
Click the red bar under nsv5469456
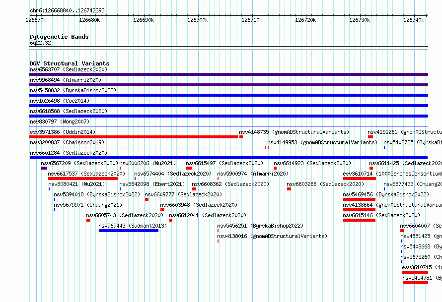[359, 199]
